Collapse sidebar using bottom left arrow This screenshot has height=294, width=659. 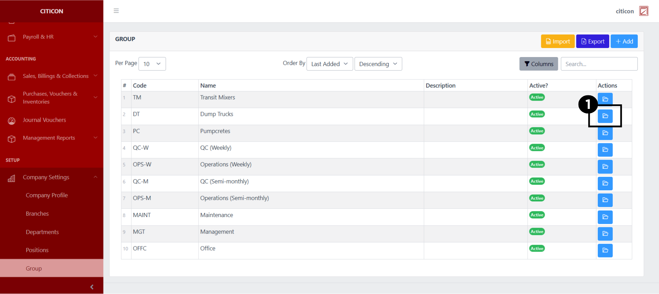tap(92, 287)
